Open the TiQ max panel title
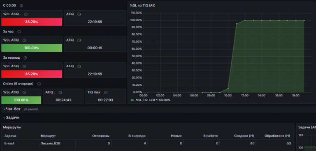Image resolution: width=316 pixels, height=151 pixels. coord(94,92)
